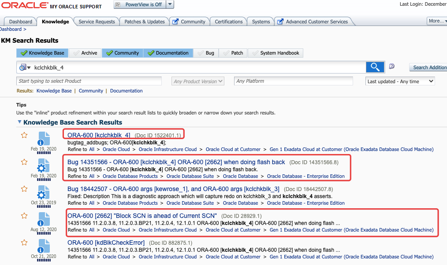Toggle Community source filter
The width and height of the screenshot is (447, 265).
123,53
